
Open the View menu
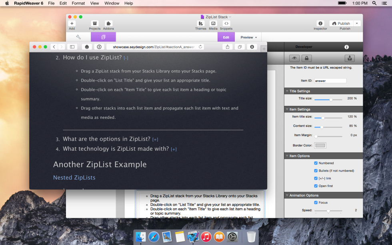tap(94, 3)
